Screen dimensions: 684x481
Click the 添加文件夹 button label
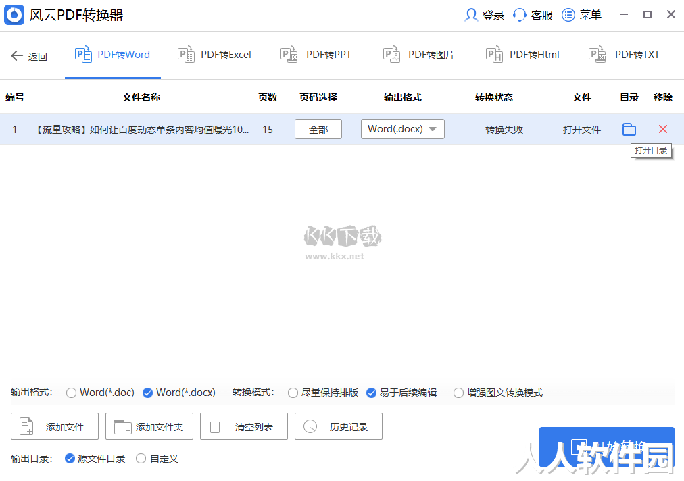click(160, 427)
